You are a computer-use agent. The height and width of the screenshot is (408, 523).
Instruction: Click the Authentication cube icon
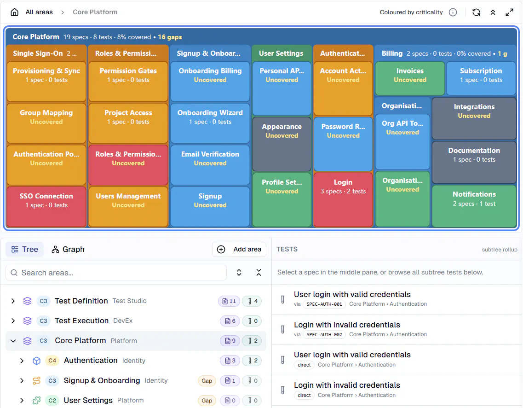coord(37,361)
